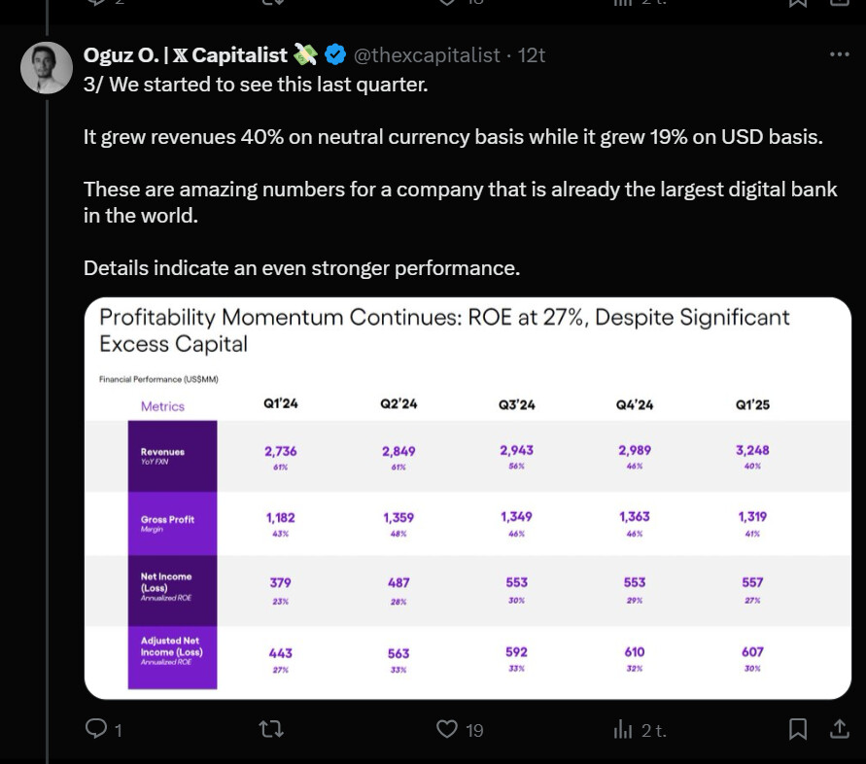Click the share arrow icon under the tweet
This screenshot has height=764, width=866.
click(839, 729)
